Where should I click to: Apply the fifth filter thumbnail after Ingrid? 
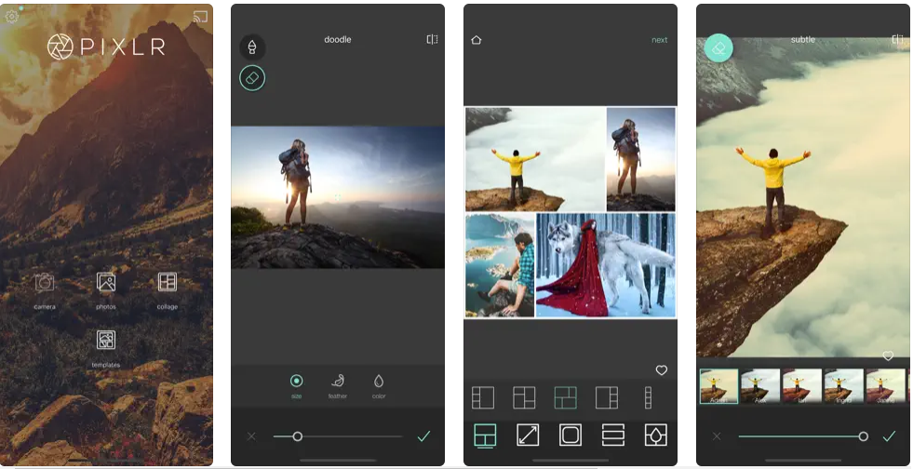(886, 386)
